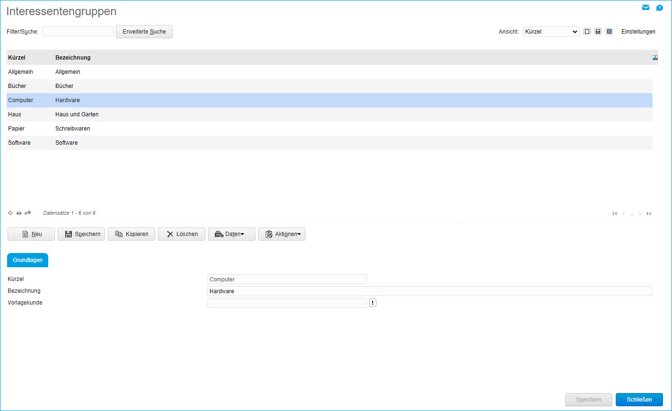Expand the Daten dropdown menu
672x411 pixels.
(232, 234)
